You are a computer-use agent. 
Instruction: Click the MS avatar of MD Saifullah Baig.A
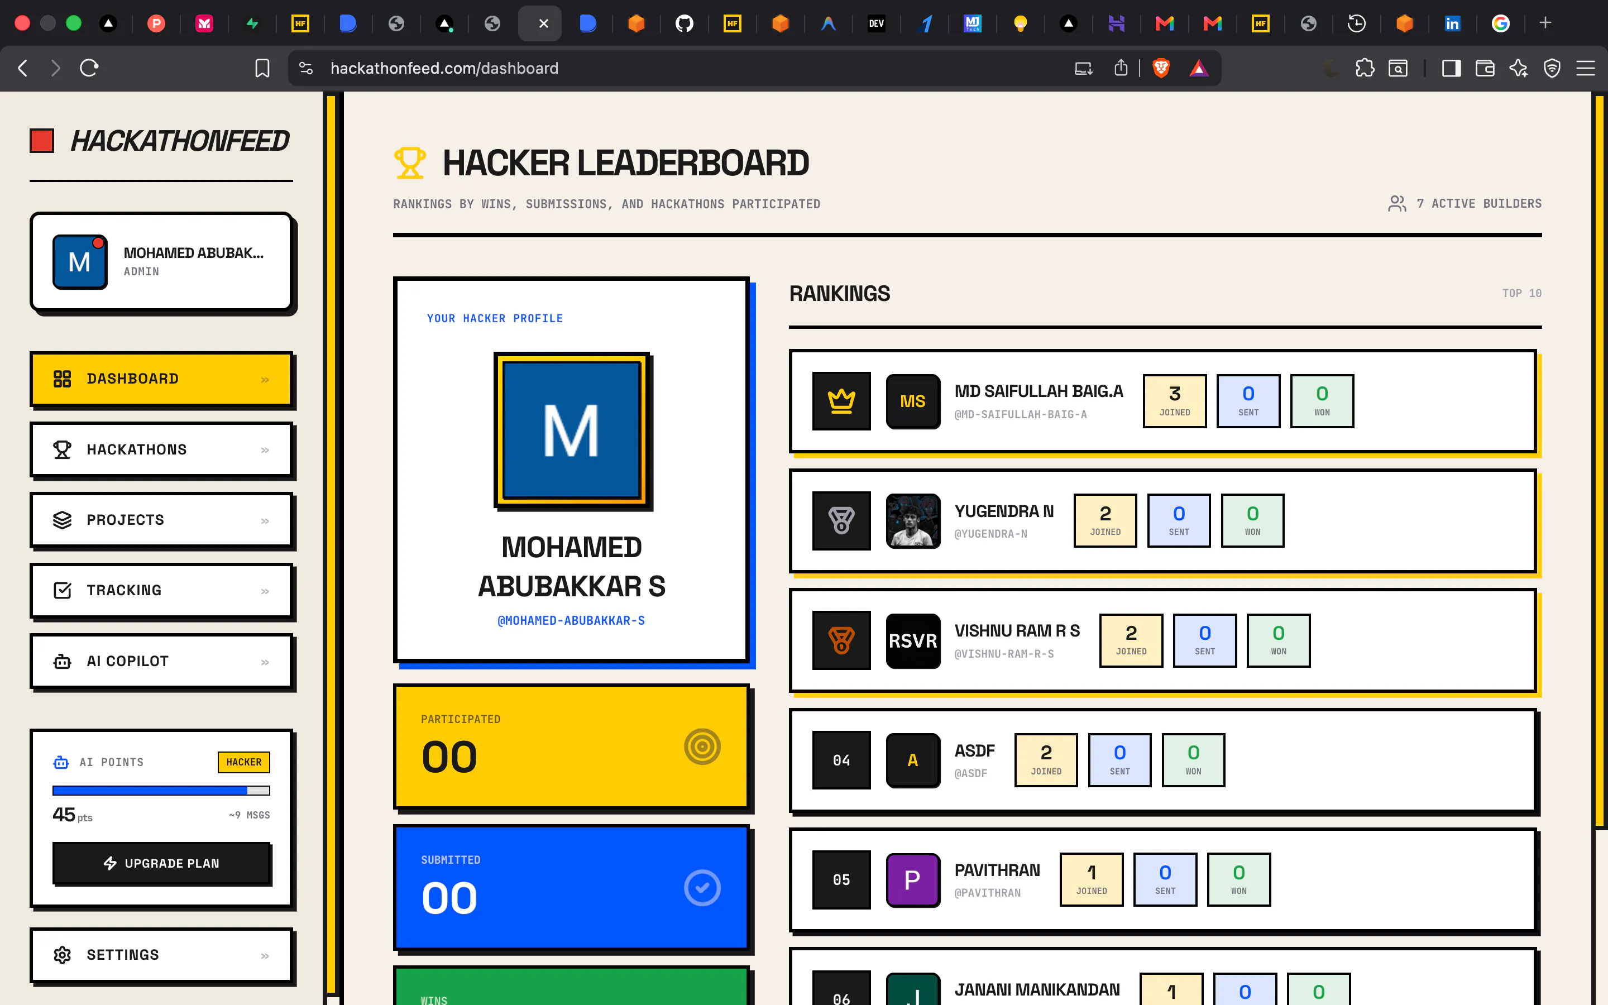(913, 401)
